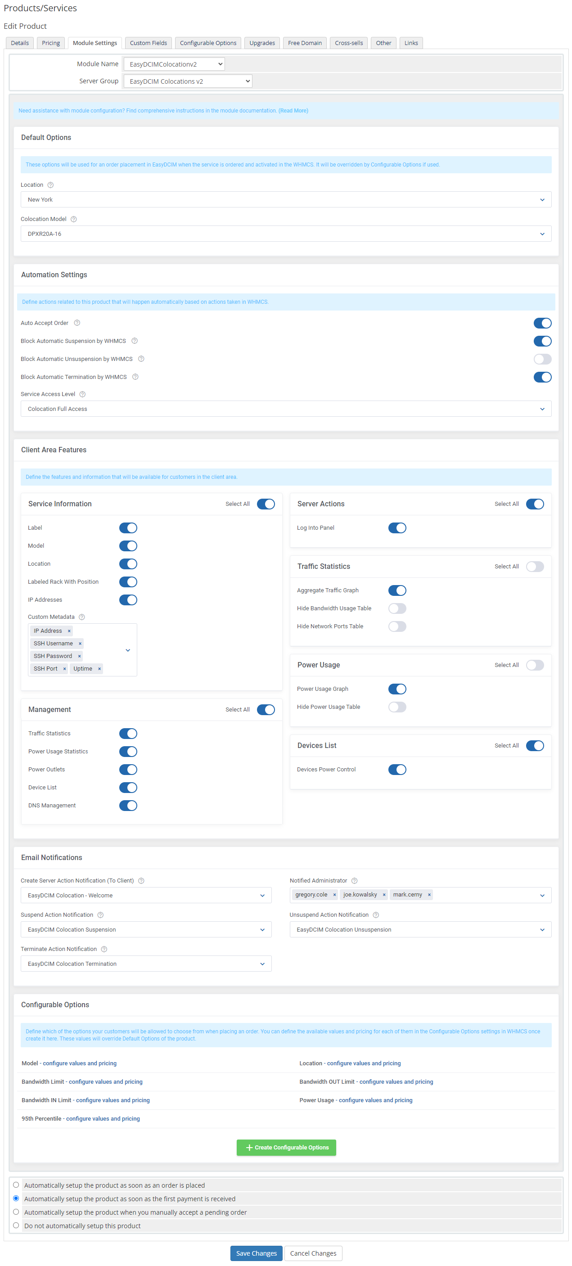Viewport: 572px width, 1266px height.
Task: Open Unsuspend Action Notification dropdown
Action: (x=421, y=930)
